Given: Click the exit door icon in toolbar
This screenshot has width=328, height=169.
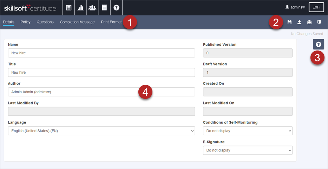Looking at the screenshot, I should (x=319, y=22).
